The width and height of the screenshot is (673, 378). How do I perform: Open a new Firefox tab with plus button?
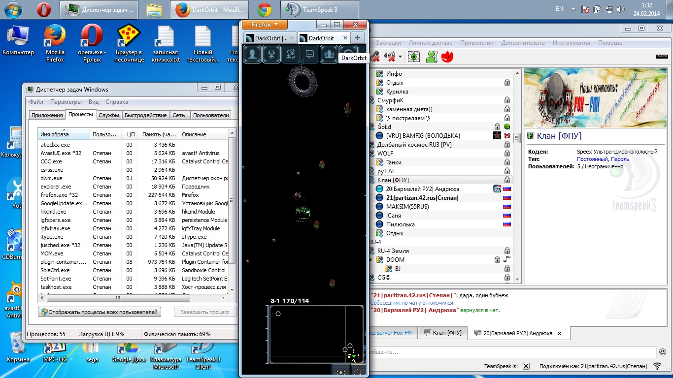[x=358, y=38]
